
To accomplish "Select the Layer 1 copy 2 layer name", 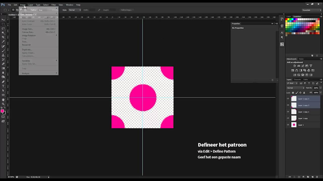I will point(304,112).
